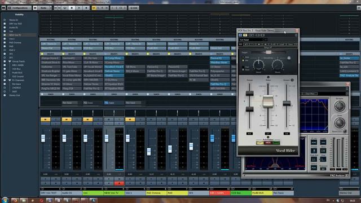Toggle visibility dot for Stereo Out
The width and height of the screenshot is (361, 203).
pyautogui.click(x=5, y=95)
